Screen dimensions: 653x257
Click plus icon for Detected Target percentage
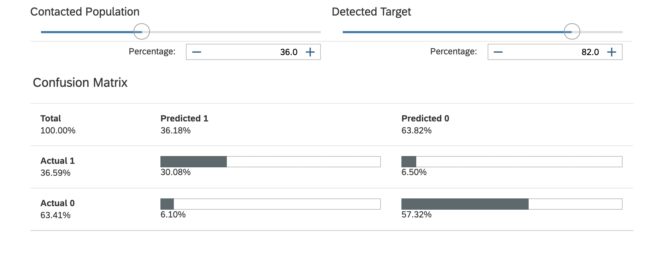coord(612,52)
